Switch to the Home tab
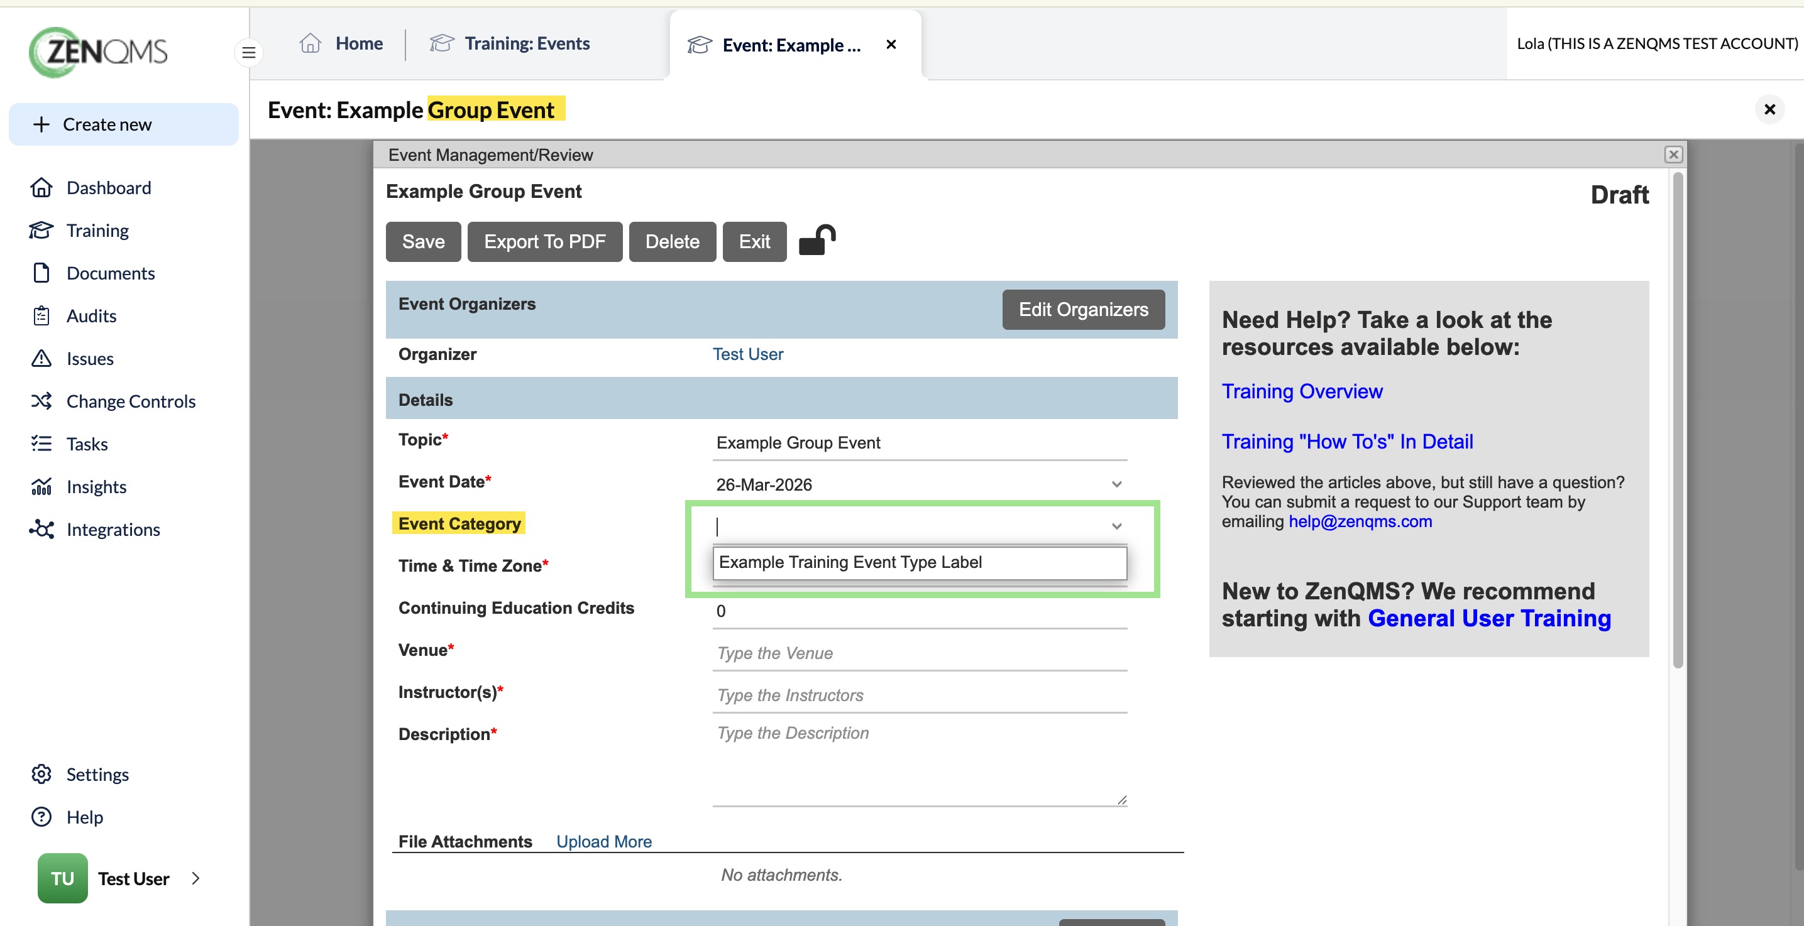This screenshot has height=926, width=1804. pyautogui.click(x=341, y=43)
